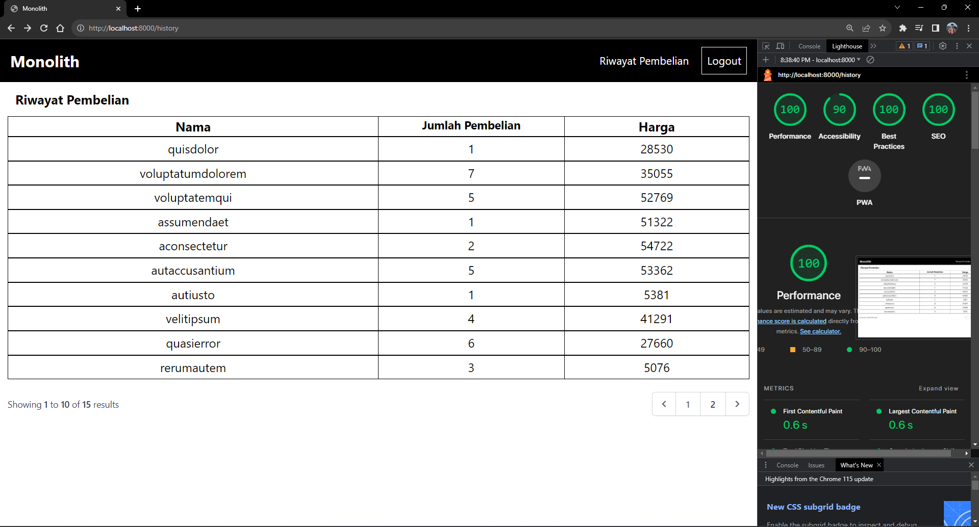Open the browser home page
Screen dimensions: 979x527
[x=60, y=28]
